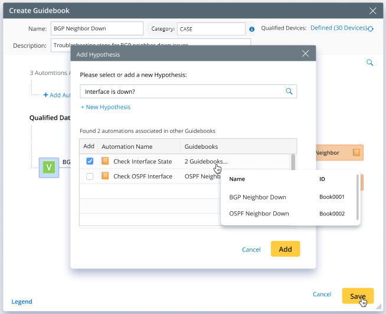Click Check OSPF Interface automation icon
This screenshot has height=314, width=386.
[106, 176]
